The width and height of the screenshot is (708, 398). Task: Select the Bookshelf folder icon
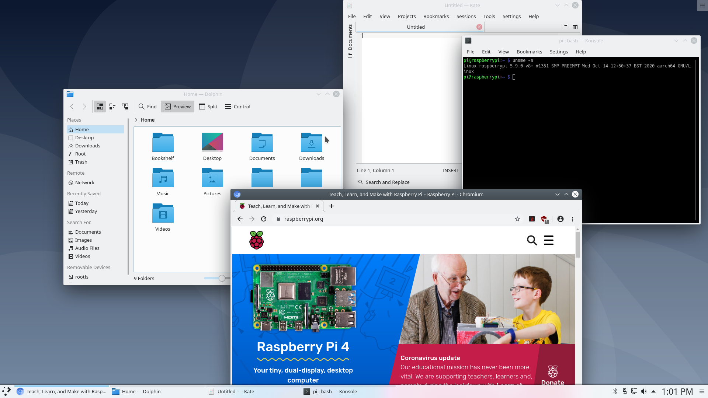click(x=163, y=142)
